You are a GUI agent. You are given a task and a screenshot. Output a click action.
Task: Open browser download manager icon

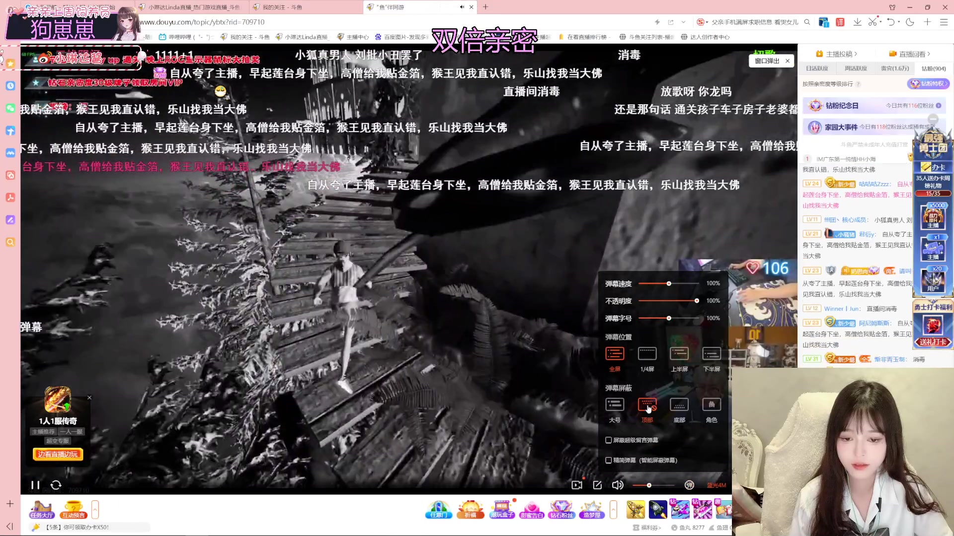pos(857,22)
